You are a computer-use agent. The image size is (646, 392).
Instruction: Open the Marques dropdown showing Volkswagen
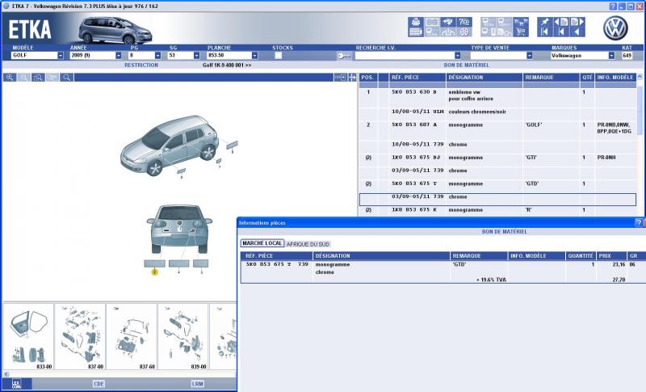(x=611, y=56)
